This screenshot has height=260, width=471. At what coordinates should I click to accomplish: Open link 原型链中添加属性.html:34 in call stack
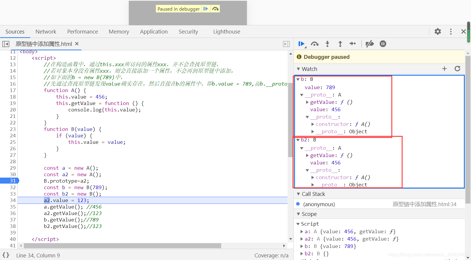point(424,204)
